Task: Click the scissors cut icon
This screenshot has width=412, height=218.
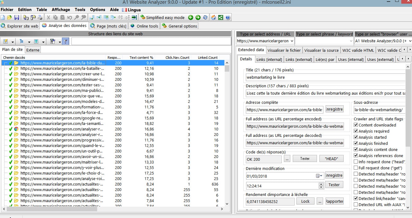Action: [x=48, y=17]
